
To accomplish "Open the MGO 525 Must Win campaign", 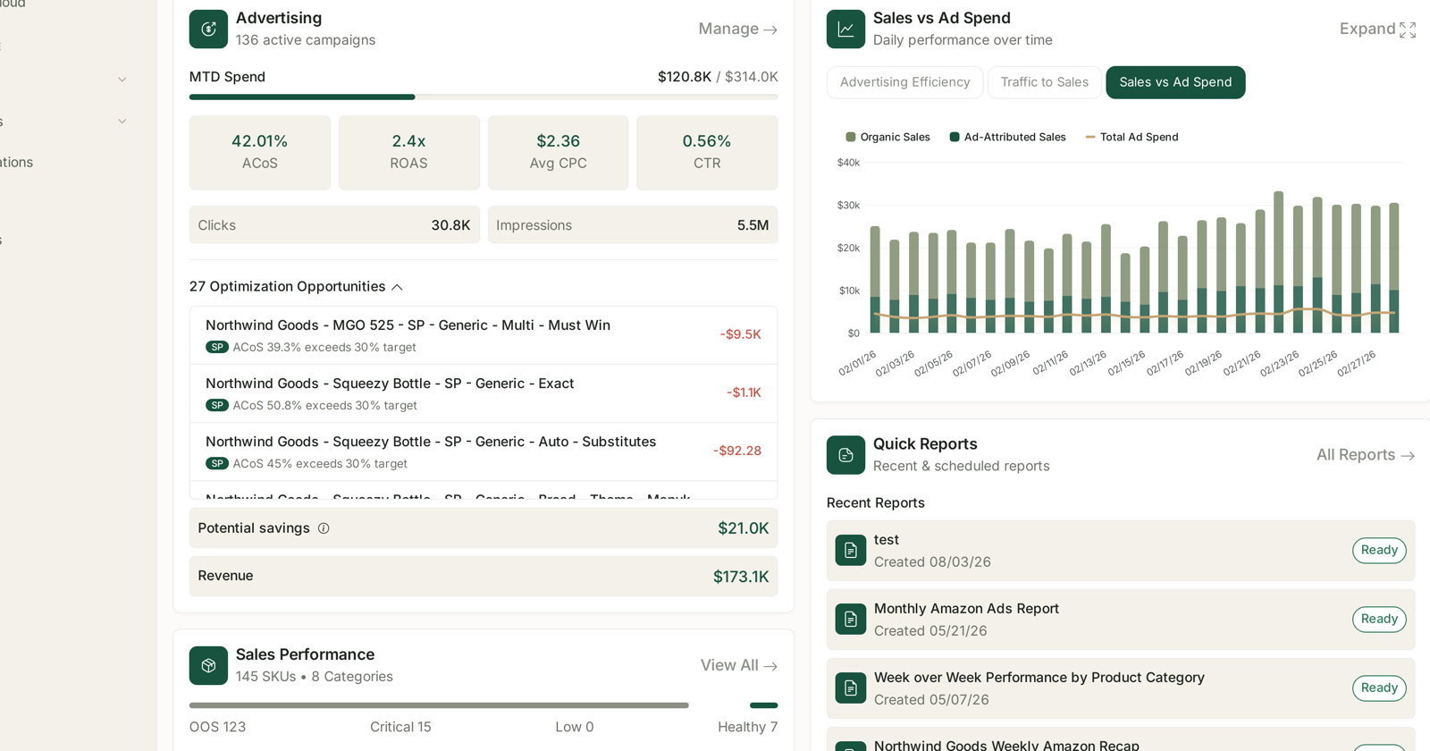I will point(484,335).
